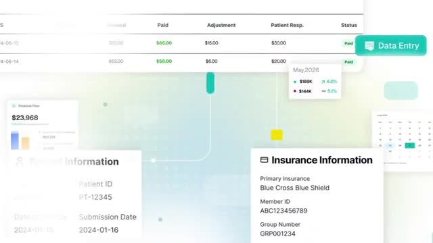Click the person icon beside Patient Information
This screenshot has height=243, width=433.
pyautogui.click(x=20, y=162)
